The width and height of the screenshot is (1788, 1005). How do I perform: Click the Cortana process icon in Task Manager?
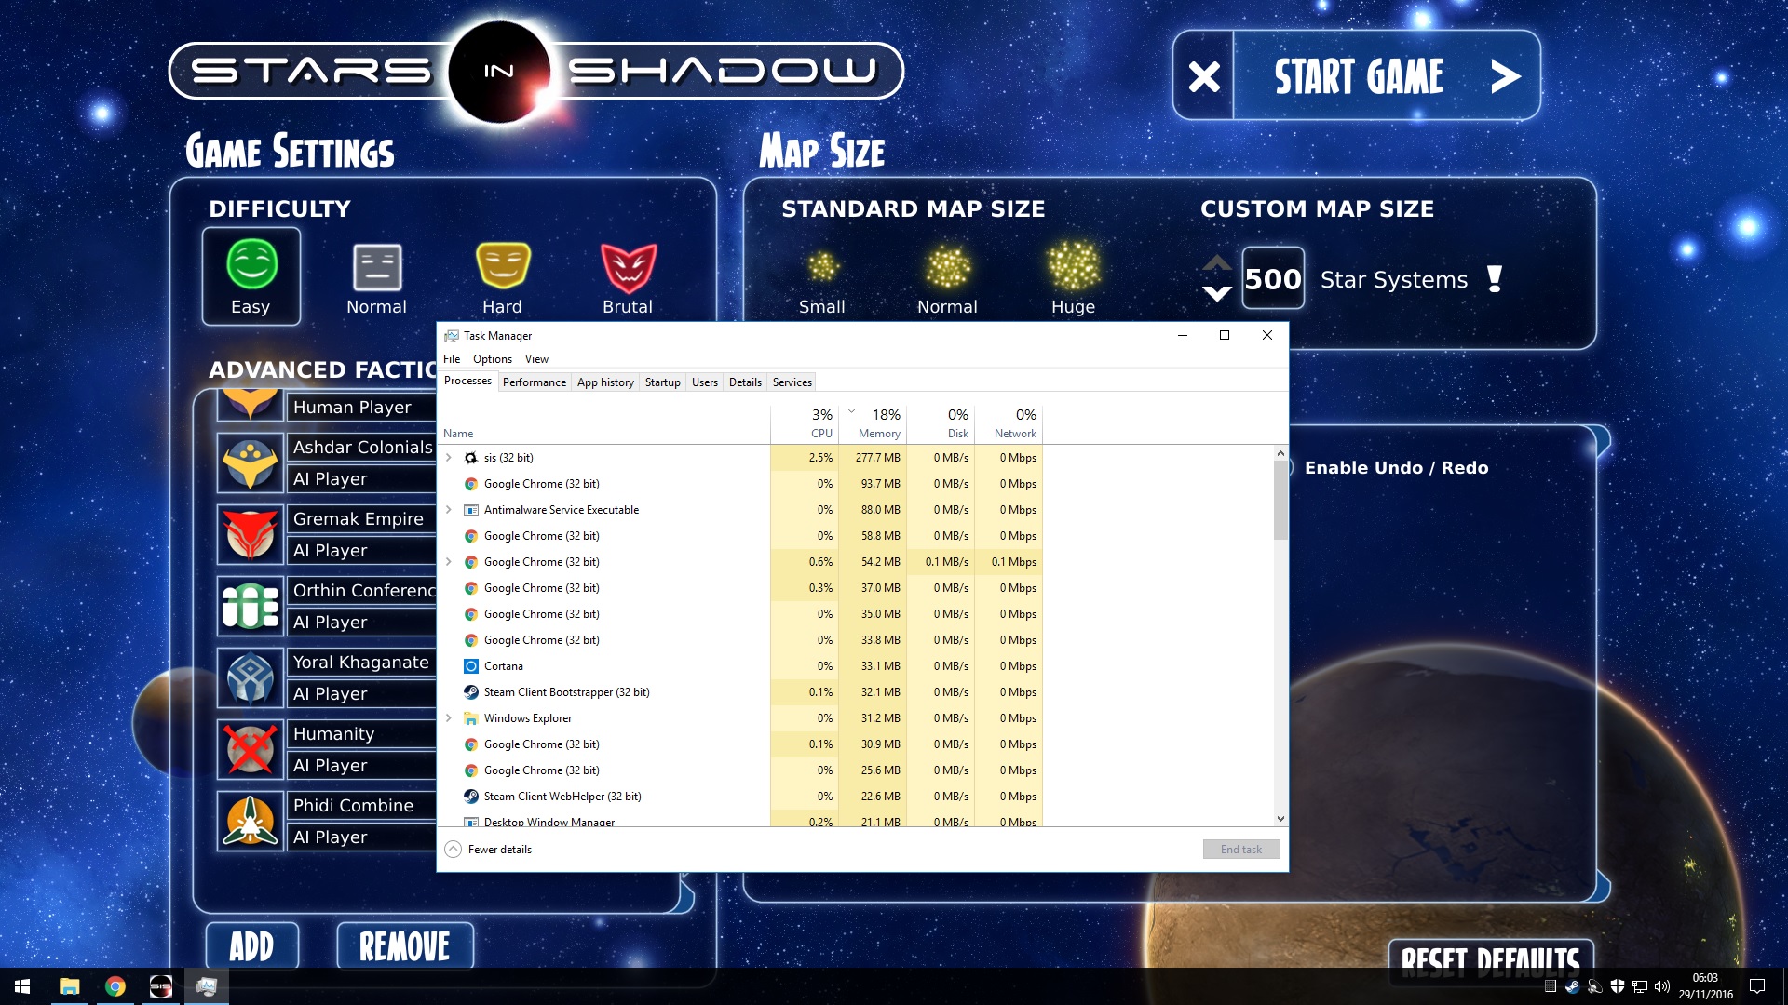coord(471,666)
